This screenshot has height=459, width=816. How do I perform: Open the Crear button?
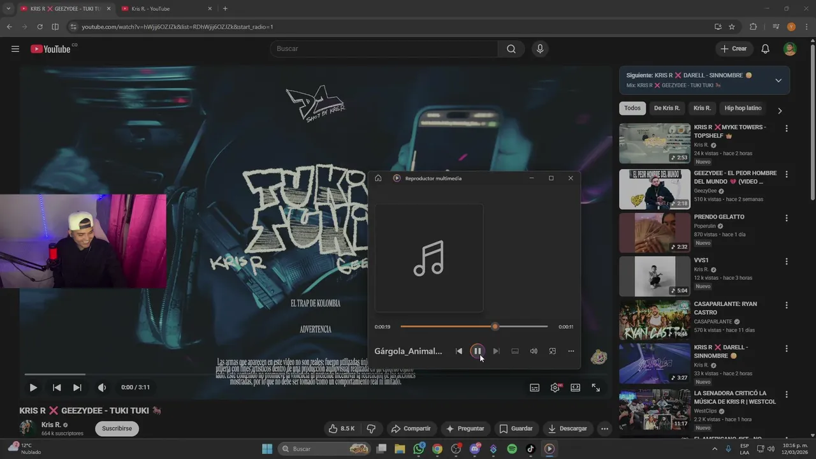(734, 48)
